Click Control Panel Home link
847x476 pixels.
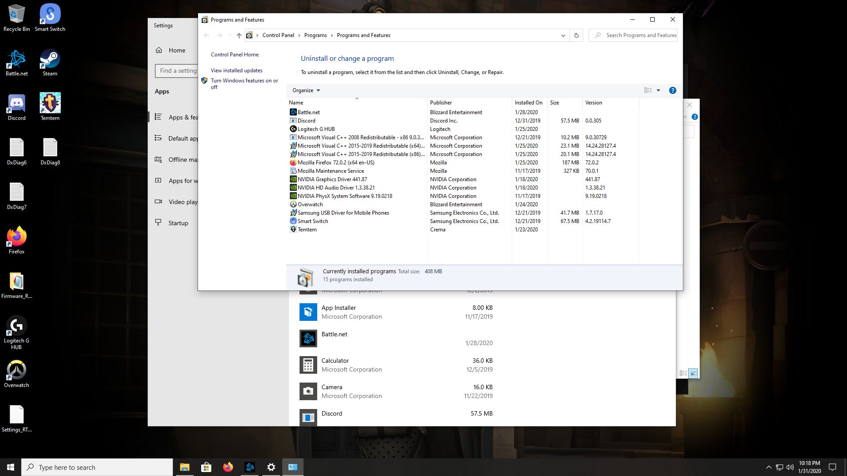pyautogui.click(x=234, y=54)
